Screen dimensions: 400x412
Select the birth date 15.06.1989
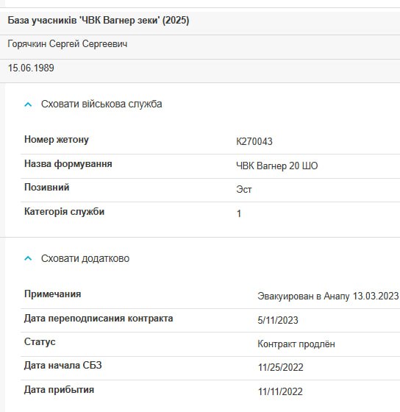pyautogui.click(x=31, y=68)
